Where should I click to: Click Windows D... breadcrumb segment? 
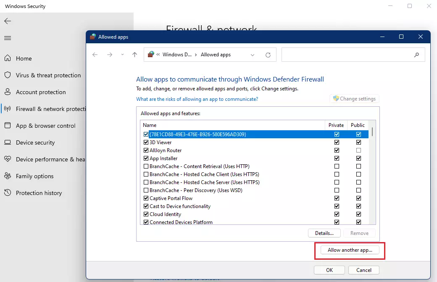(x=177, y=55)
